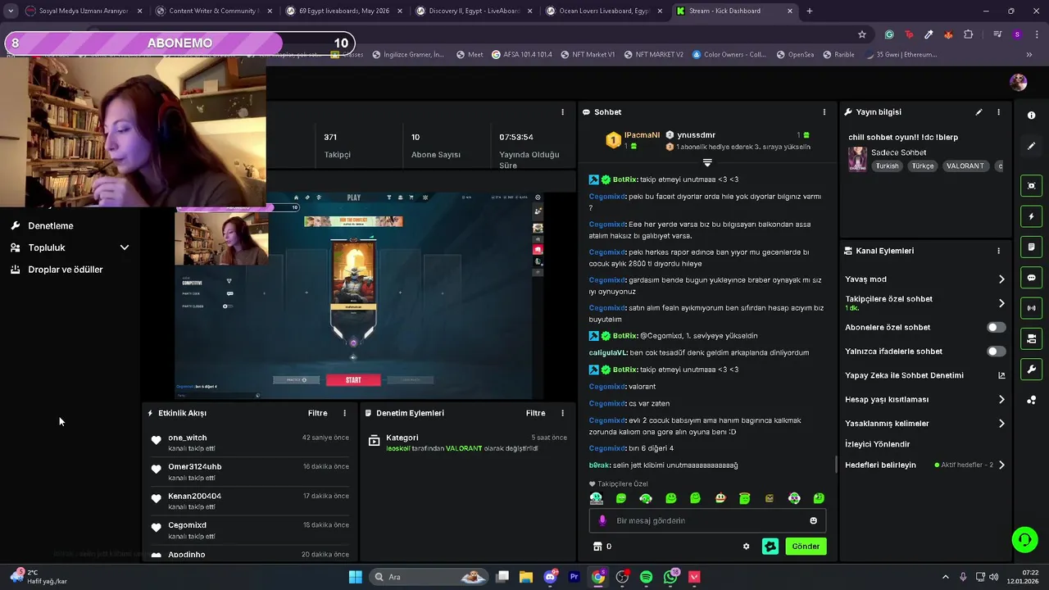Open stats panel three-dot menu
The width and height of the screenshot is (1049, 590).
point(562,112)
